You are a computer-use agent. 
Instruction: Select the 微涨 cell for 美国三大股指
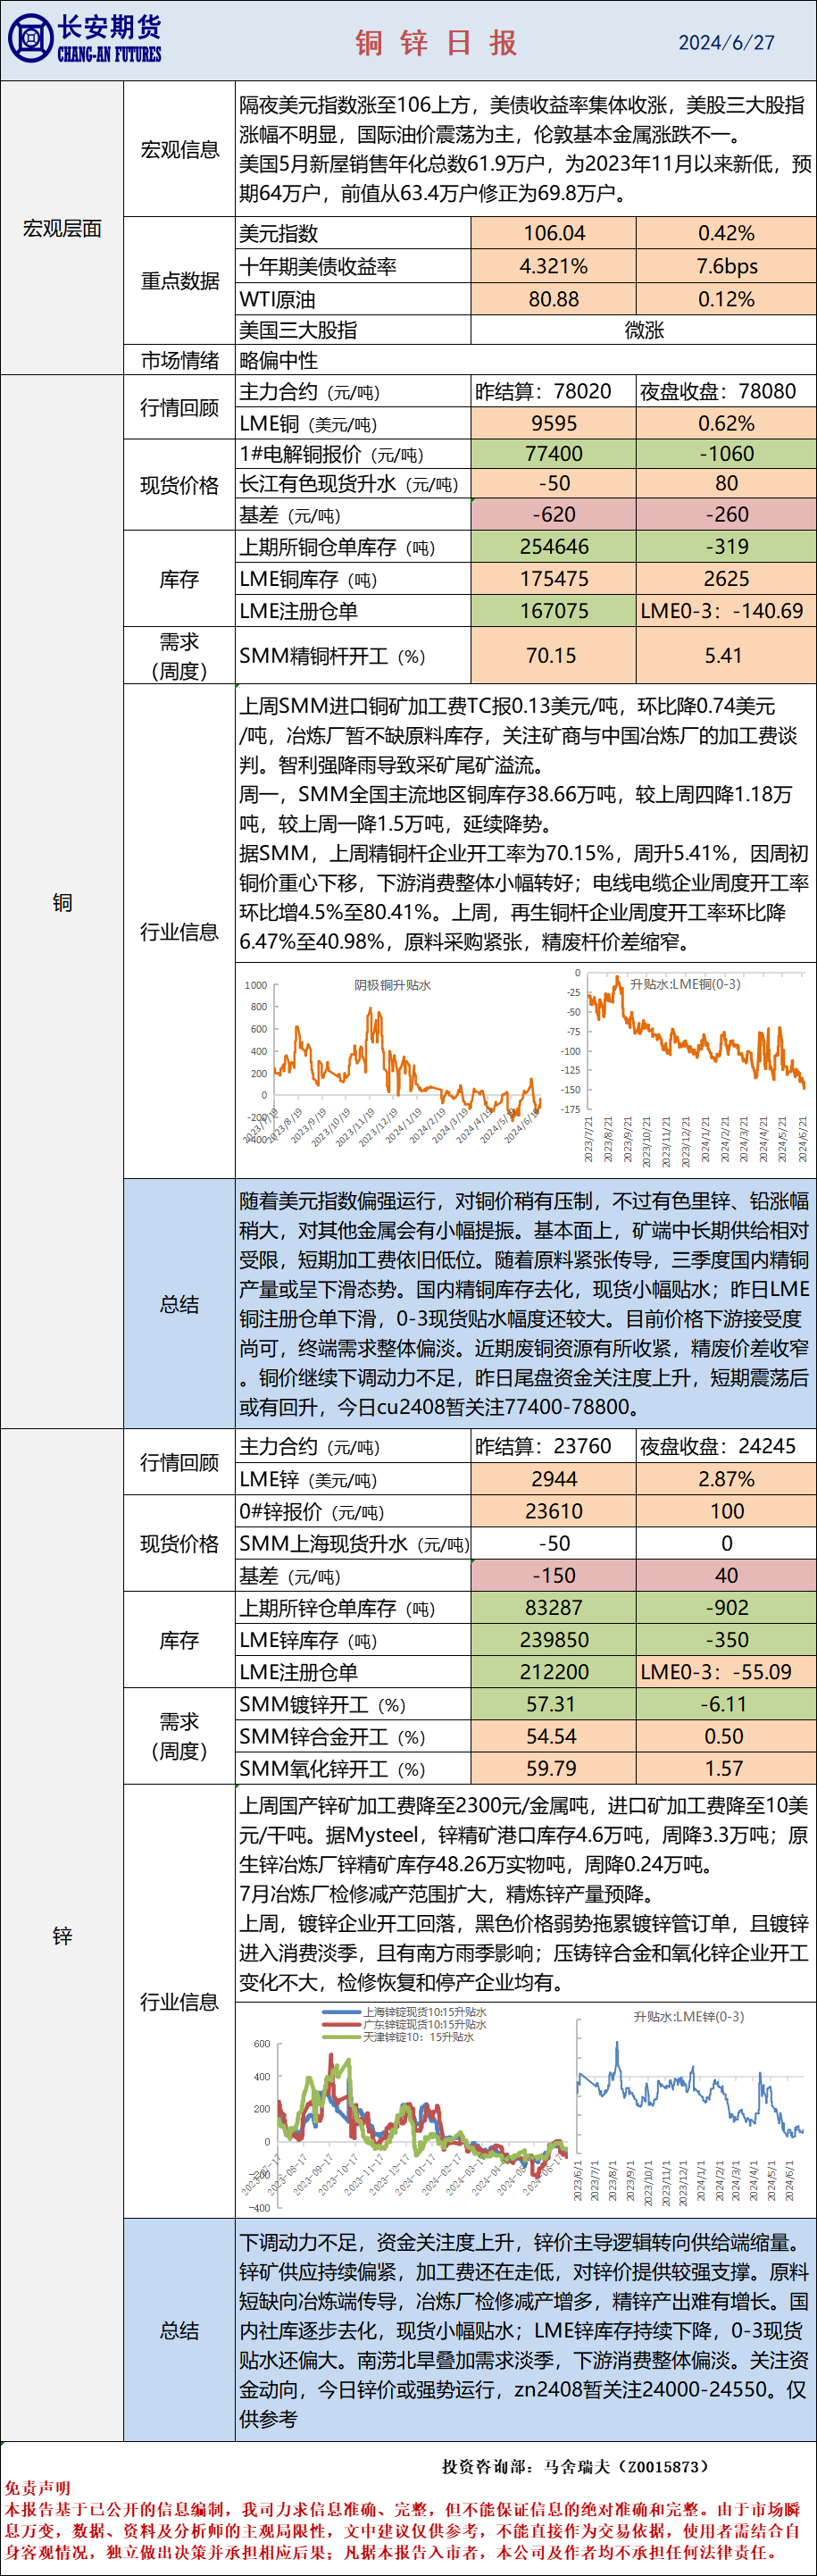point(644,330)
